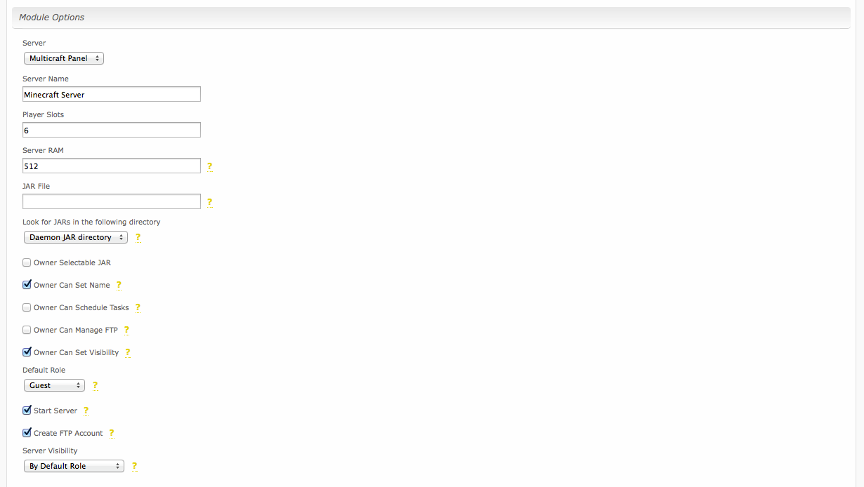The image size is (864, 487).
Task: Click the Server Name input field
Action: pos(112,94)
